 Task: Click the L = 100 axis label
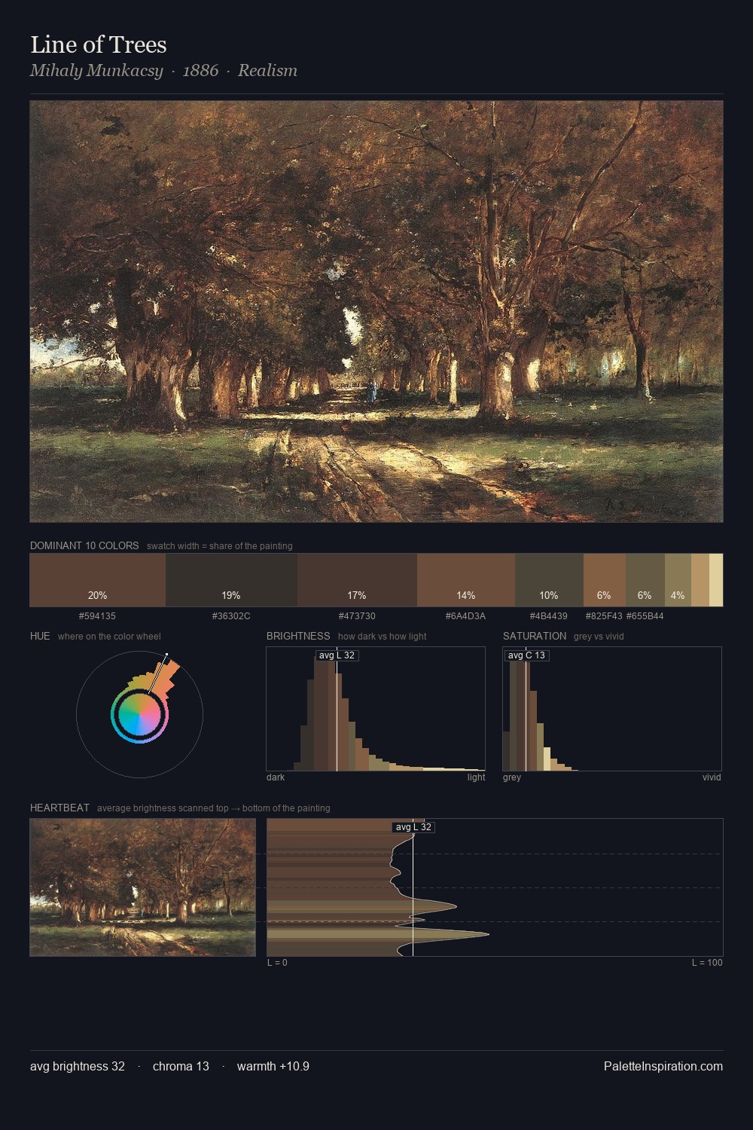707,963
